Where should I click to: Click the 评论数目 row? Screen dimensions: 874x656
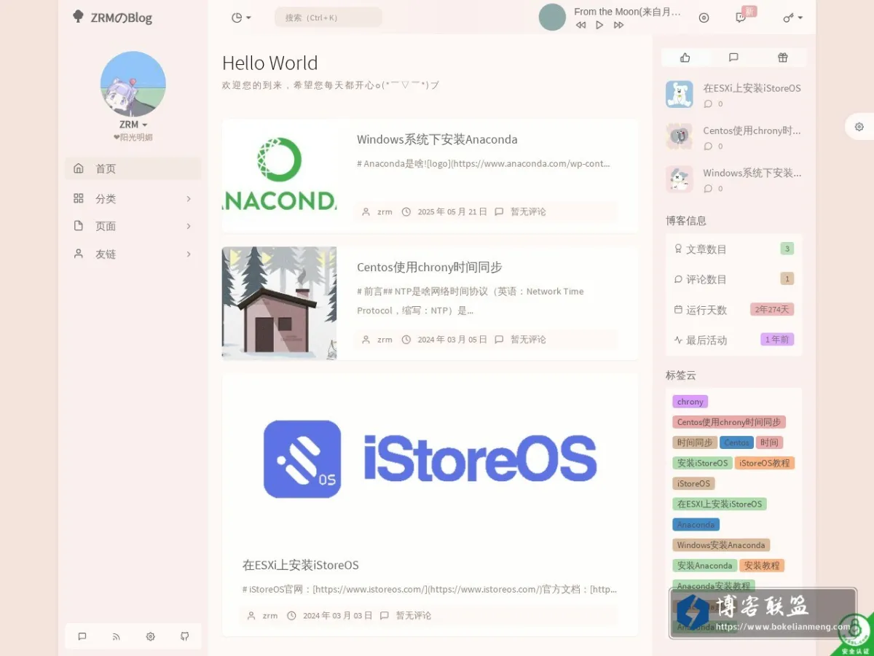[x=733, y=279]
